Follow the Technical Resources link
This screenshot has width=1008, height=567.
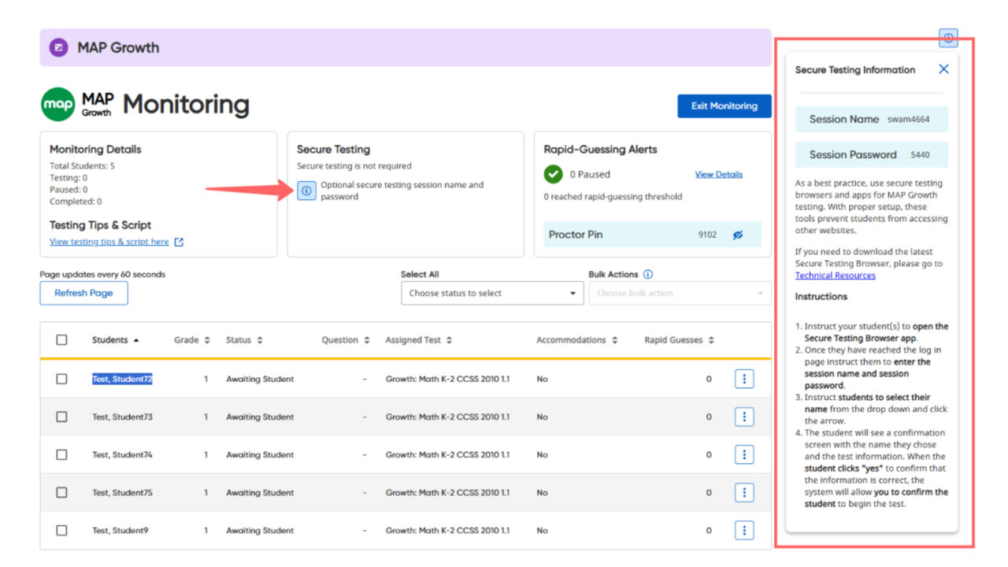835,276
